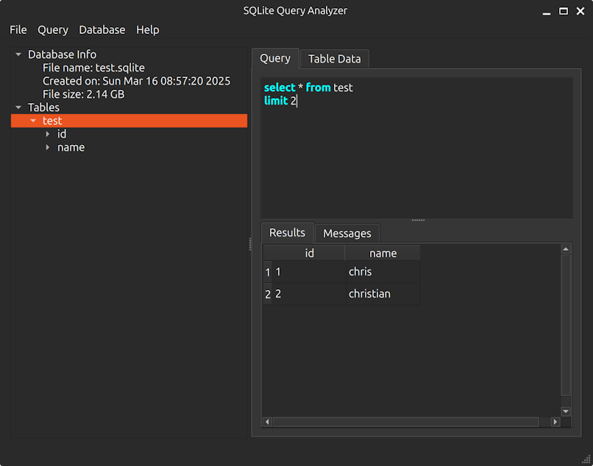The width and height of the screenshot is (593, 466).
Task: Switch to the Table Data tab
Action: click(x=334, y=59)
